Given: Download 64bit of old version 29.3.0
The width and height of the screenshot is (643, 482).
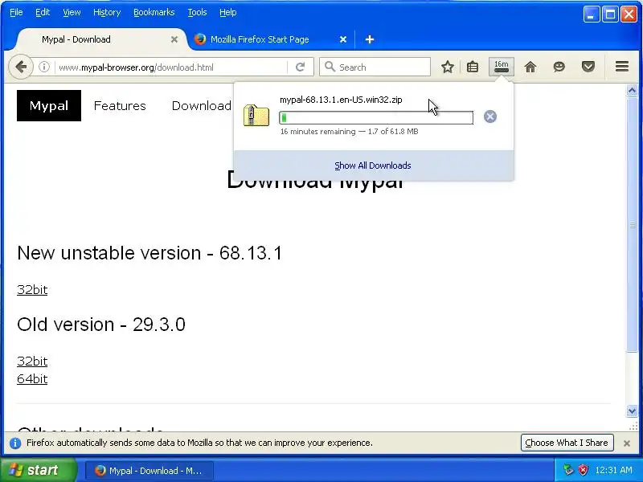Looking at the screenshot, I should click(32, 378).
